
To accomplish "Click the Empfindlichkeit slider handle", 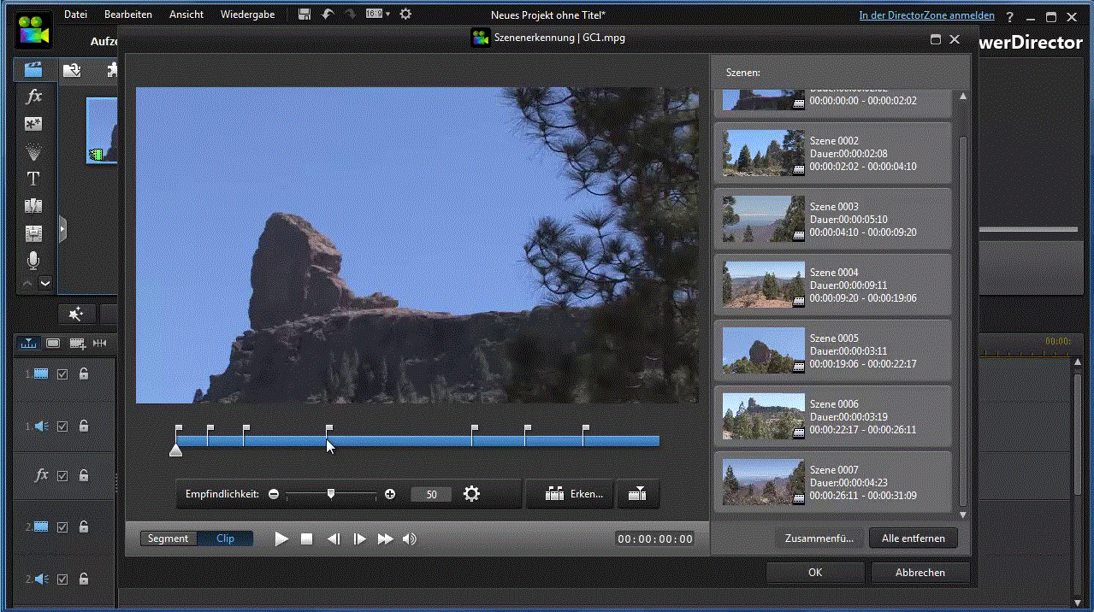I will pyautogui.click(x=331, y=493).
